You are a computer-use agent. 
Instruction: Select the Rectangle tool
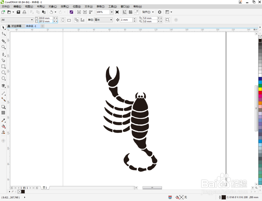(x=3, y=66)
